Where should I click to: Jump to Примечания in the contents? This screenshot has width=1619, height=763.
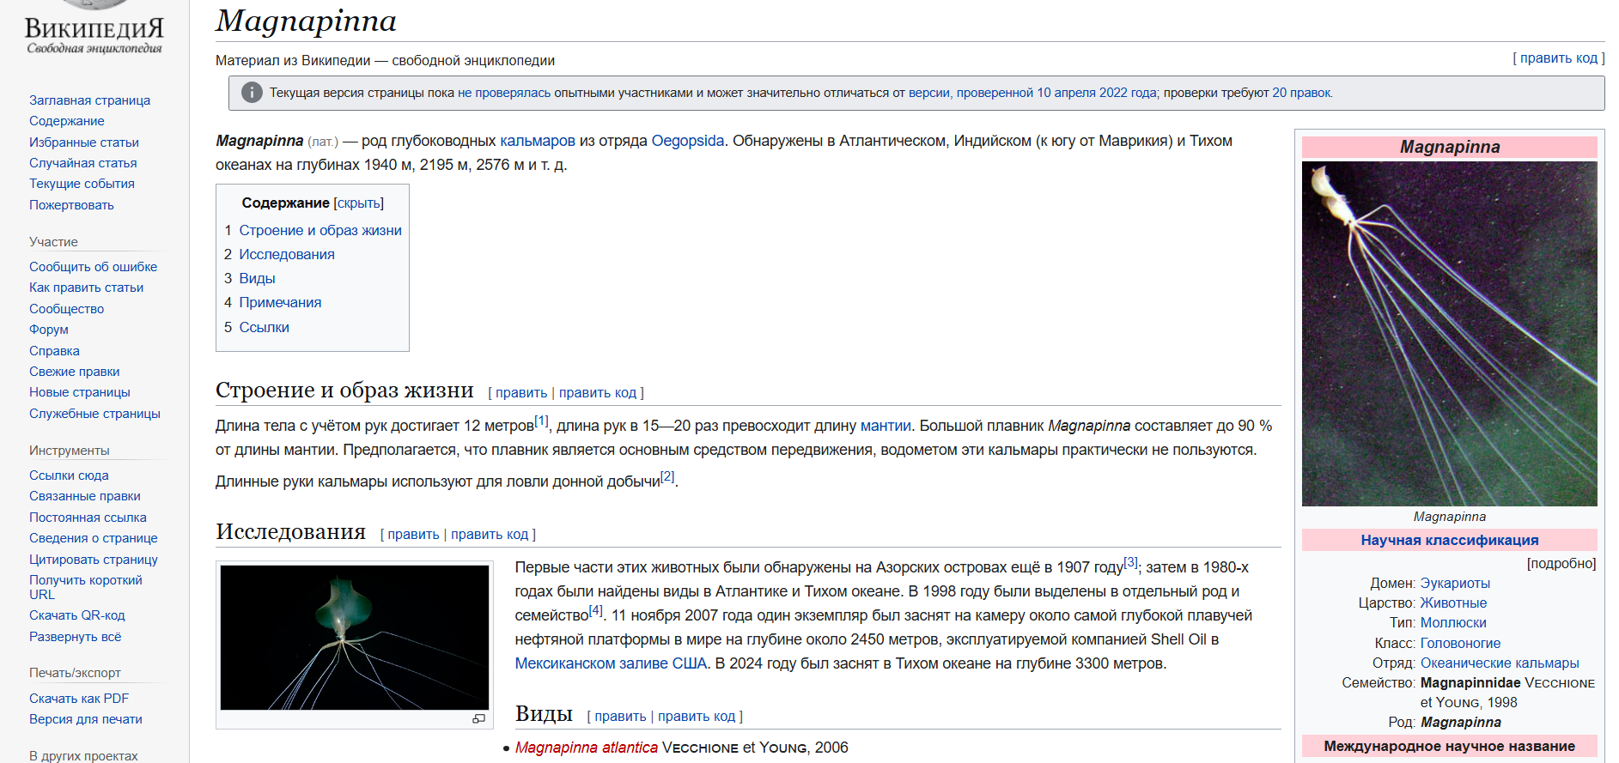280,302
